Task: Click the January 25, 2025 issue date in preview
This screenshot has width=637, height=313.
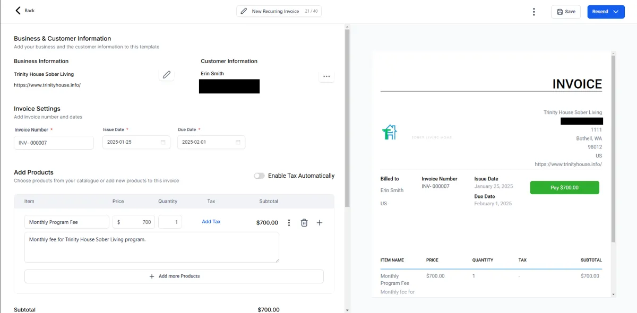Action: point(493,186)
